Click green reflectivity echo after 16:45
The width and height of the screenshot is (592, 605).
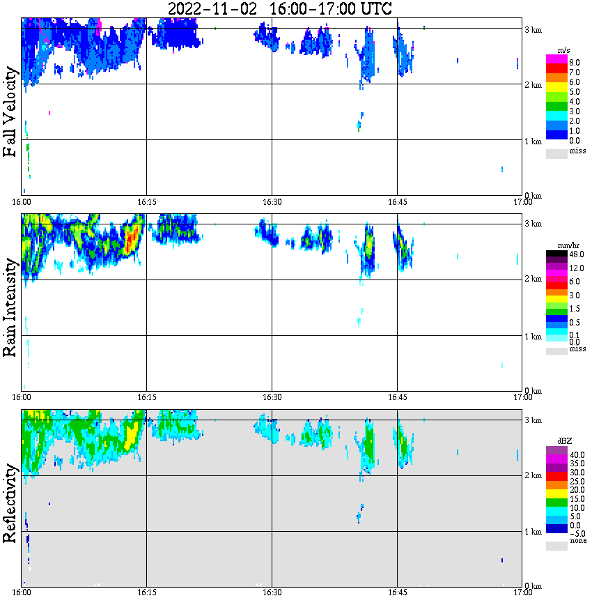(x=403, y=446)
